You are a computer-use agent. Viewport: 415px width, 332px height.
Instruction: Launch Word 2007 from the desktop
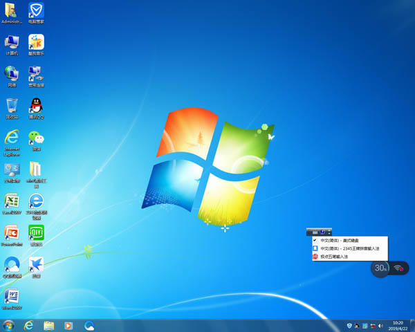pos(12,297)
